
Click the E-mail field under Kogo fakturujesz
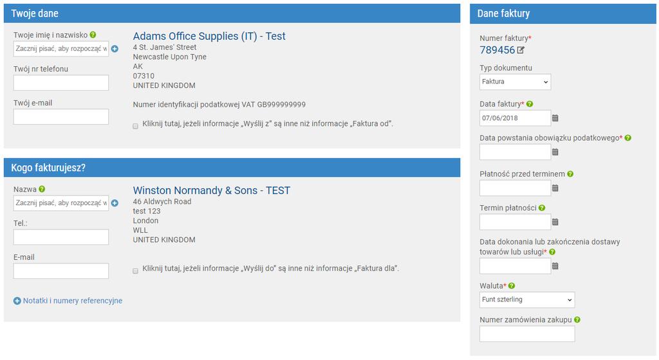click(61, 271)
